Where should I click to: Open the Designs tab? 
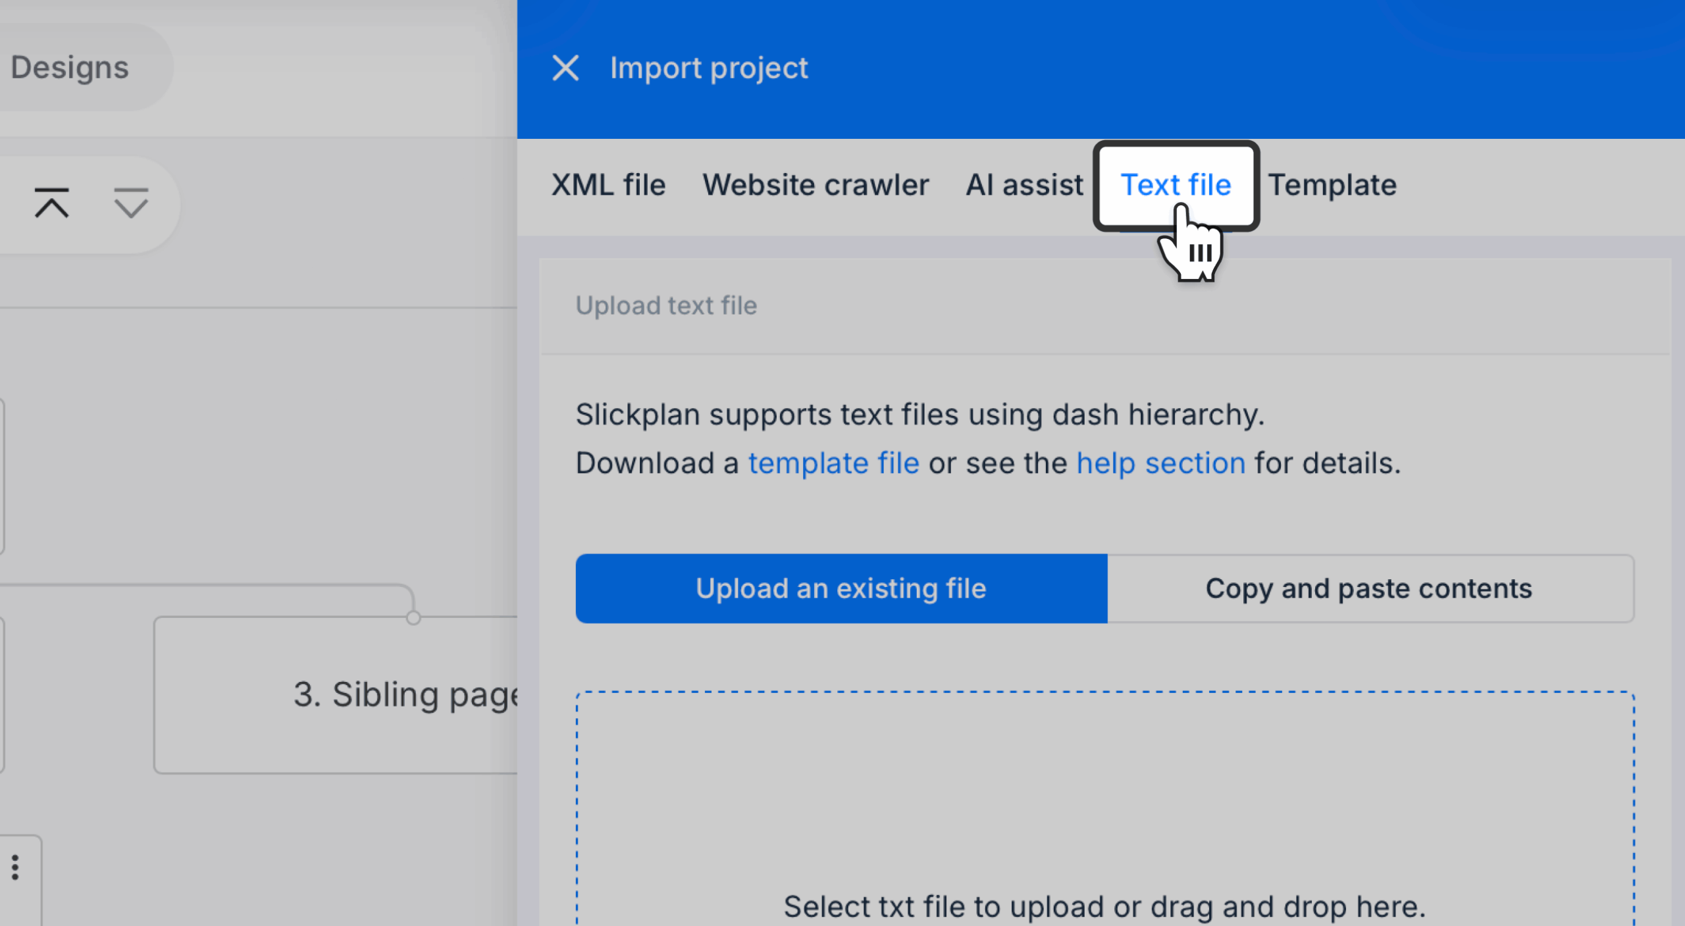coord(70,67)
